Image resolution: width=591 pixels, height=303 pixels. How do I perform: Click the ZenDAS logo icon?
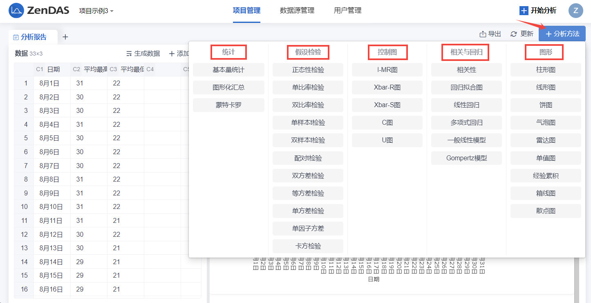coord(16,11)
